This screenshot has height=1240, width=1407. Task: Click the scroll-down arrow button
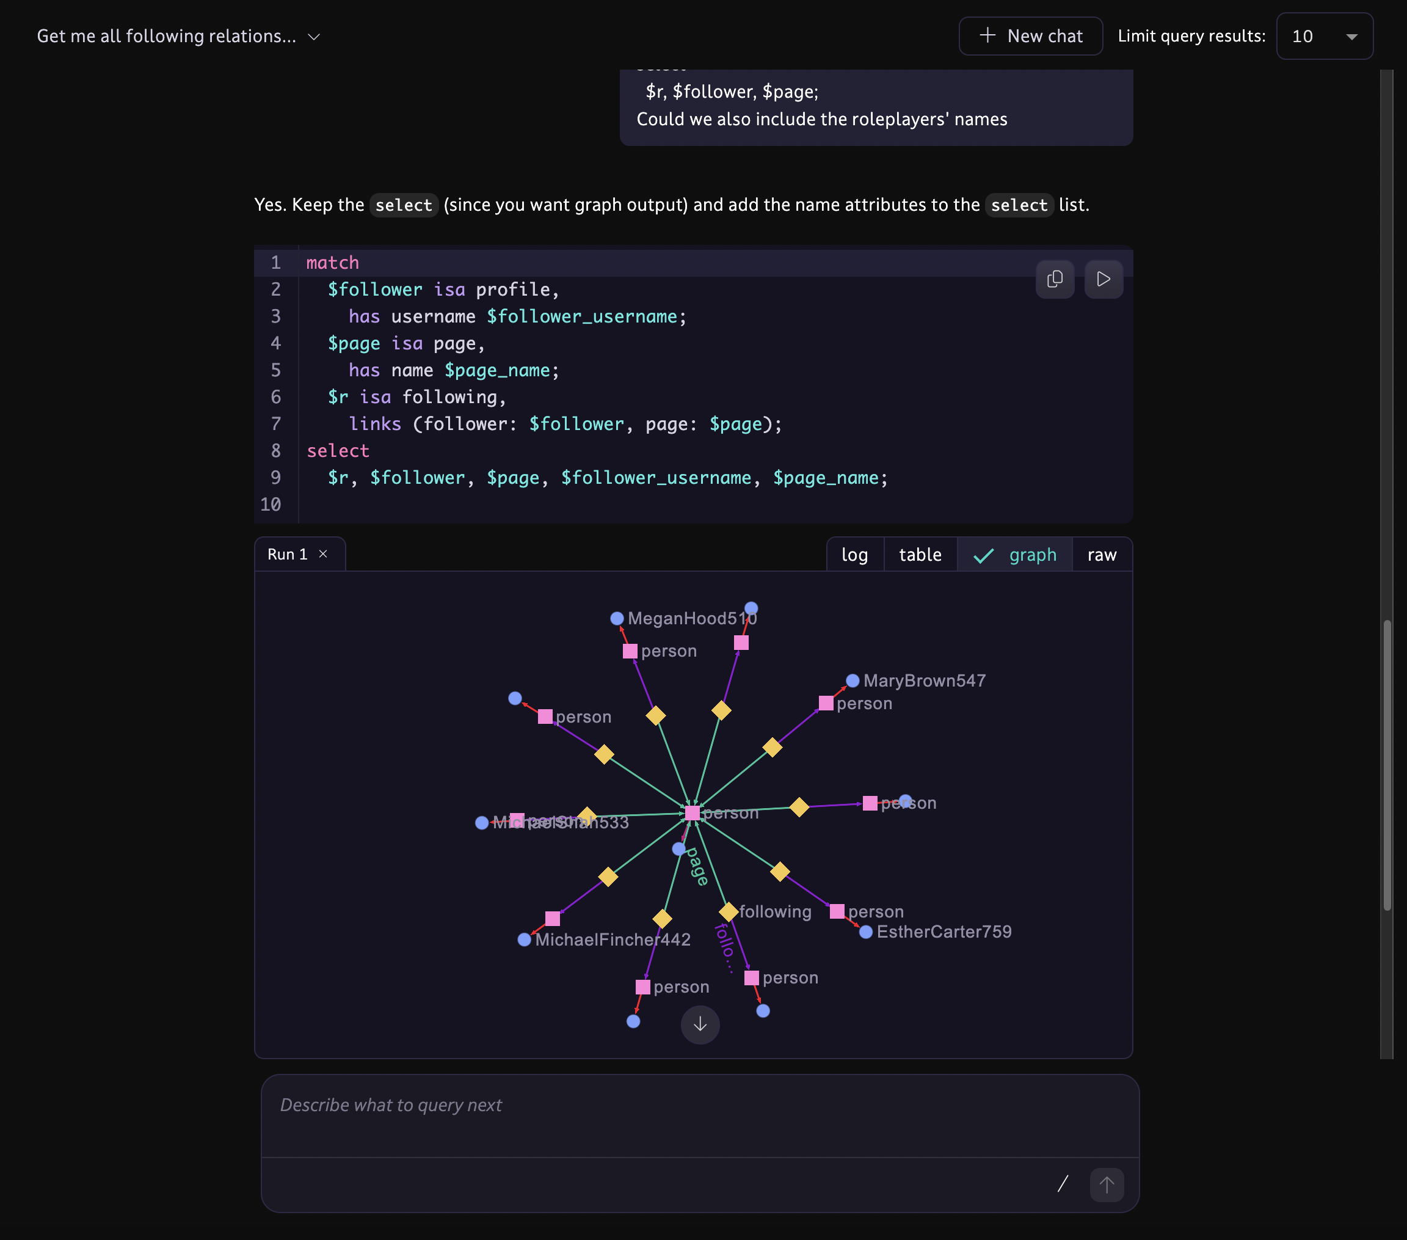[x=699, y=1024]
